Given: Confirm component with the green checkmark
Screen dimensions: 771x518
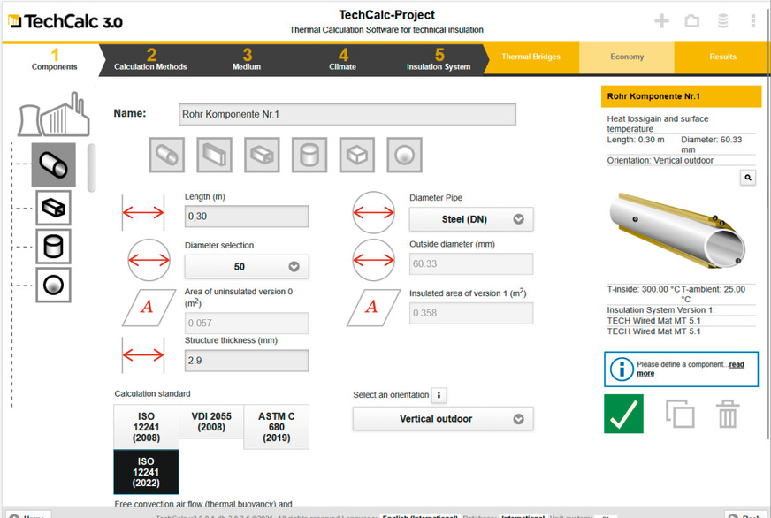Looking at the screenshot, I should pyautogui.click(x=623, y=414).
